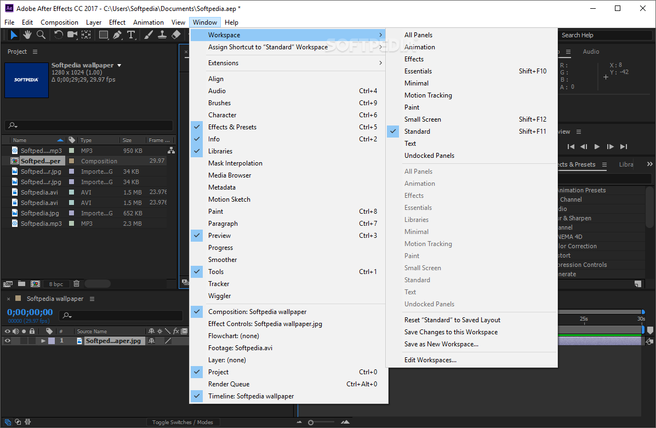Choose the Small Screen workspace

point(472,119)
